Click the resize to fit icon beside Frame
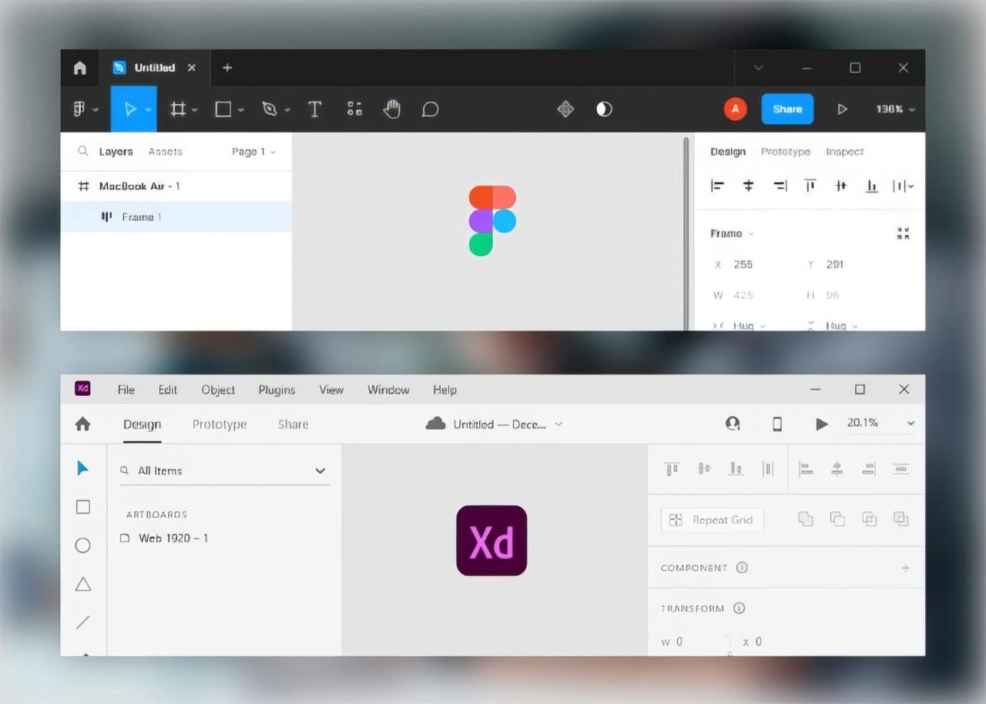986x704 pixels. [904, 233]
